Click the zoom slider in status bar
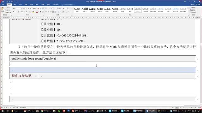The image size is (202, 113). [192, 107]
